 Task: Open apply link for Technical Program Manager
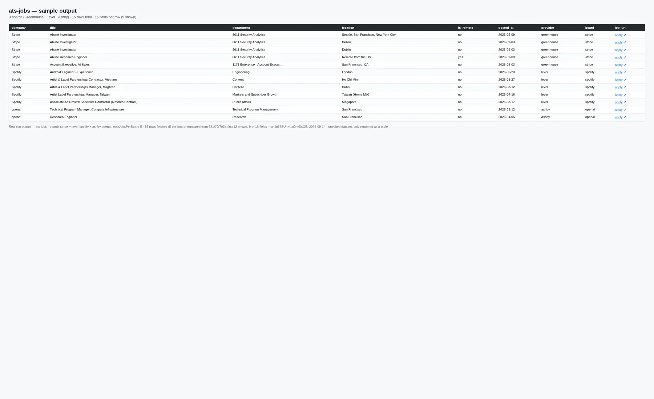(x=620, y=110)
